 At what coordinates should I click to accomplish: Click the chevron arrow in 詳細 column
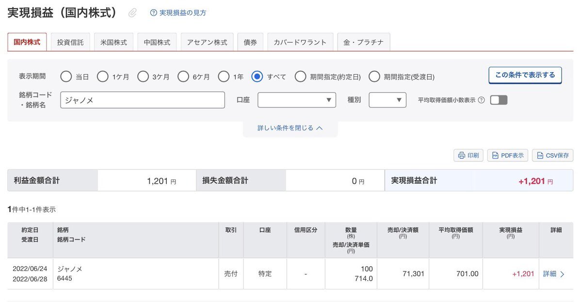[563, 274]
